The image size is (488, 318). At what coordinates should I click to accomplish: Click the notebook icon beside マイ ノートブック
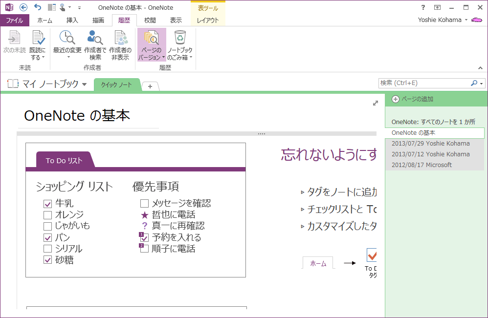13,84
